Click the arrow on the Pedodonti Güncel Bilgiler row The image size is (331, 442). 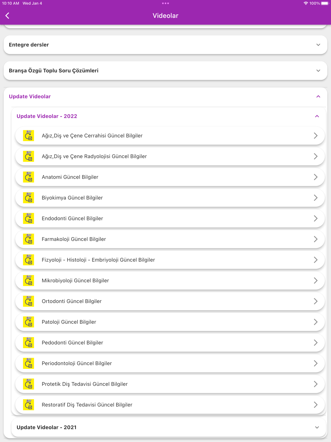coord(315,343)
